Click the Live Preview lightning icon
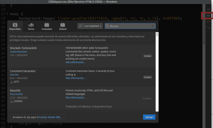Screen dimensions: 213x128 208,10
